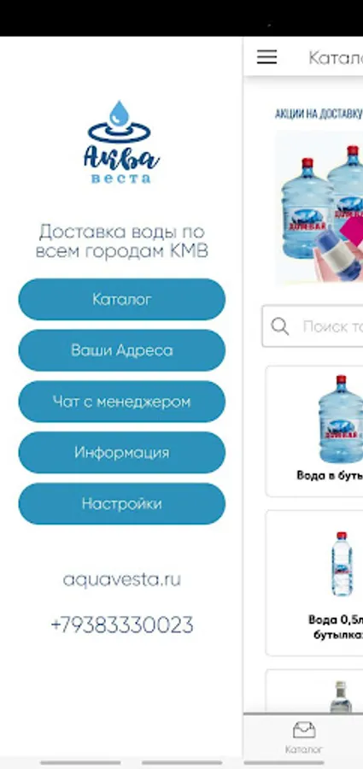Open Настройки from the side menu

tap(121, 503)
